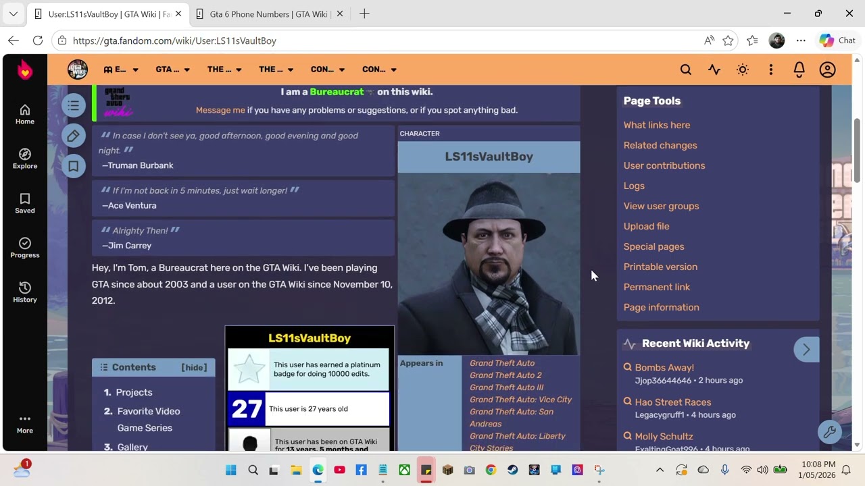Screen dimensions: 865x486
Task: Open Windows Start button
Action: (x=231, y=470)
